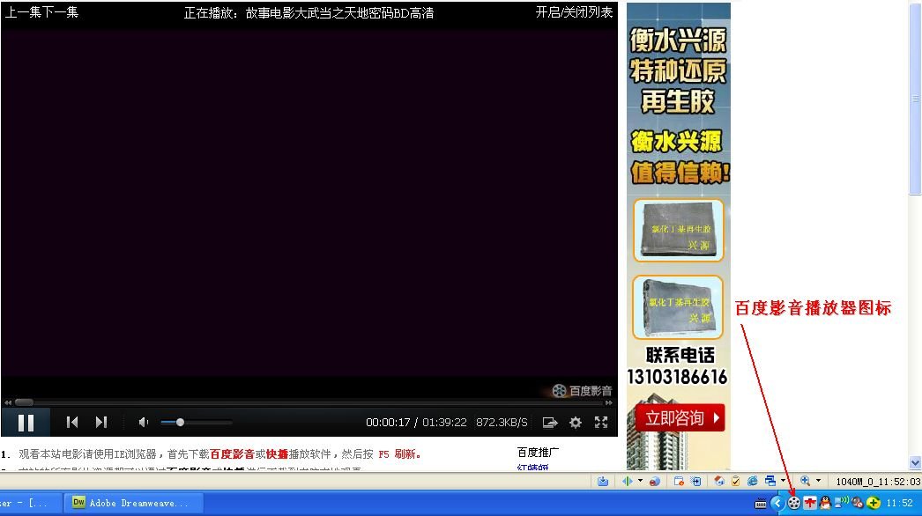The image size is (922, 516).
Task: Mute the player via the speaker icon
Action: pyautogui.click(x=143, y=422)
